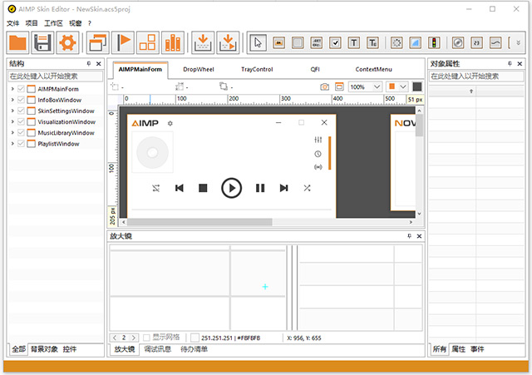The image size is (532, 375).
Task: Toggle the AIMPMainForm checkbox in tree
Action: pyautogui.click(x=20, y=89)
